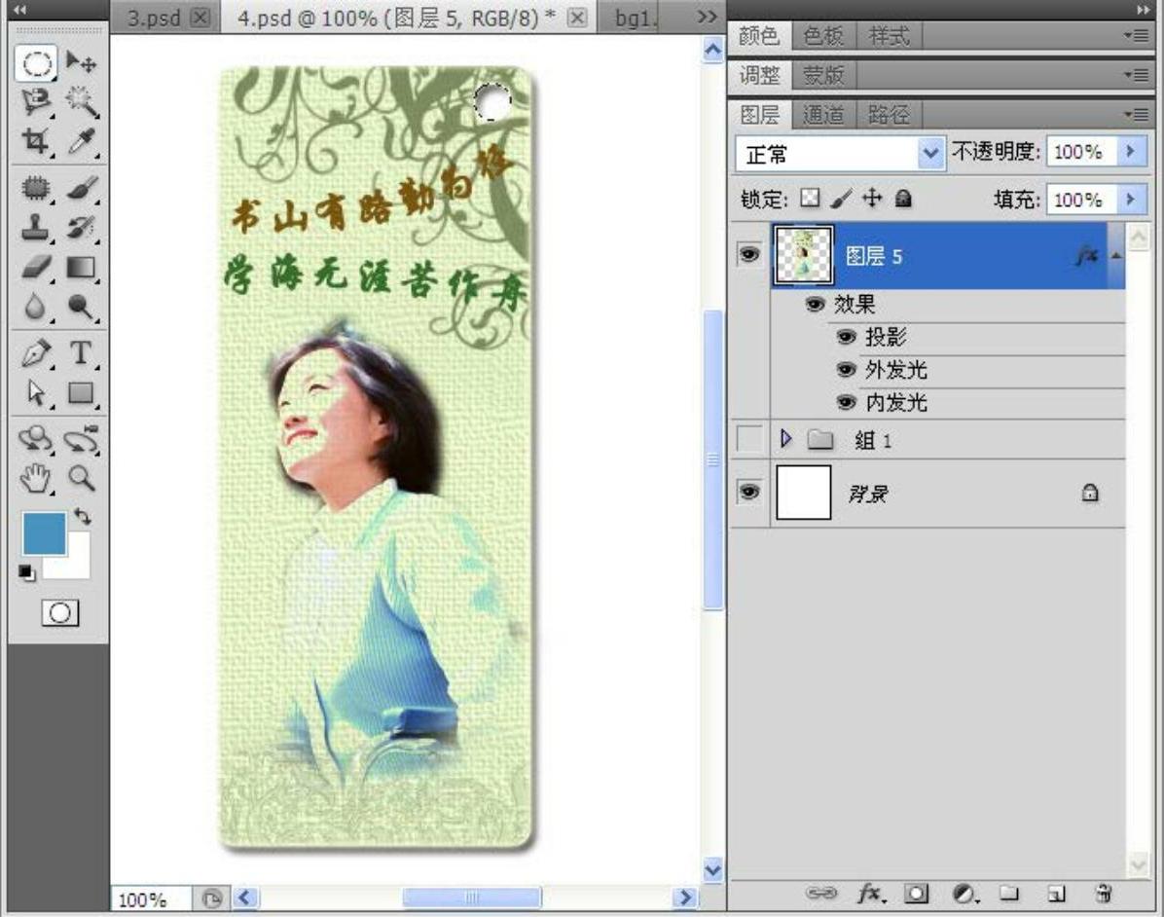
Task: Click the delete layer trash icon
Action: tap(1103, 893)
